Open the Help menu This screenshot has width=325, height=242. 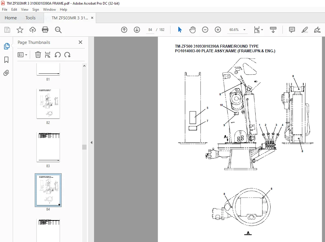pos(63,10)
